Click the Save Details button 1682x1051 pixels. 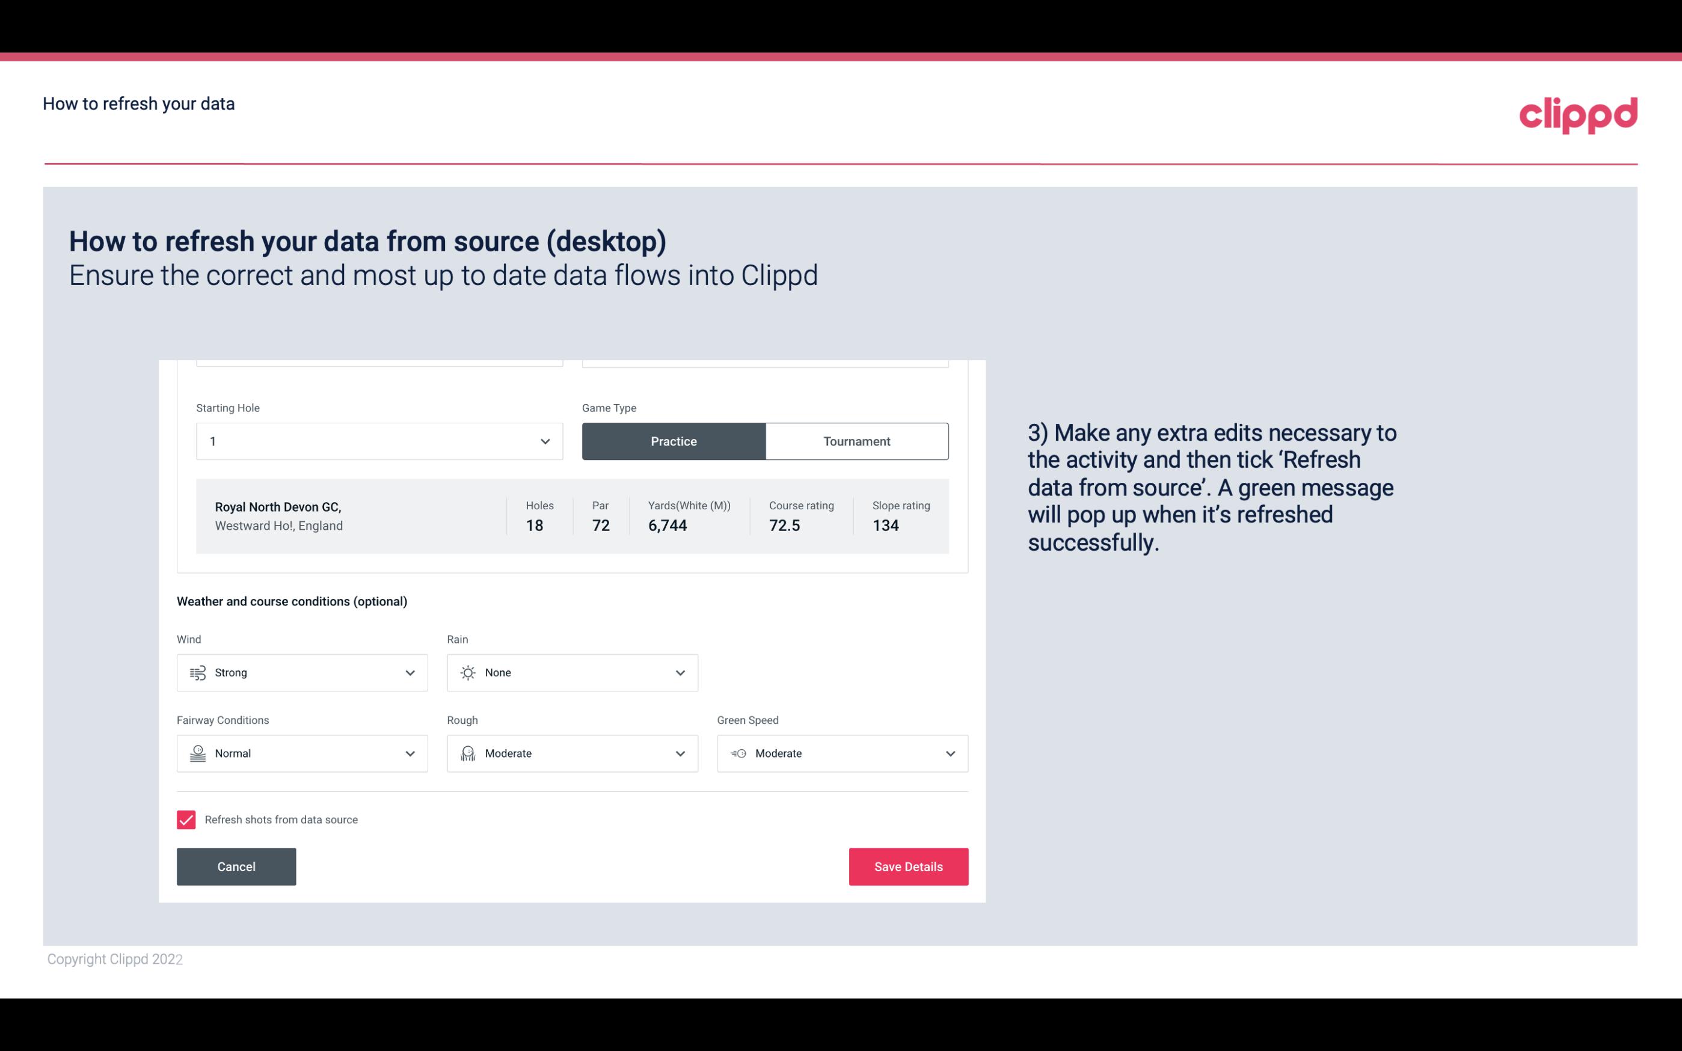pyautogui.click(x=908, y=866)
